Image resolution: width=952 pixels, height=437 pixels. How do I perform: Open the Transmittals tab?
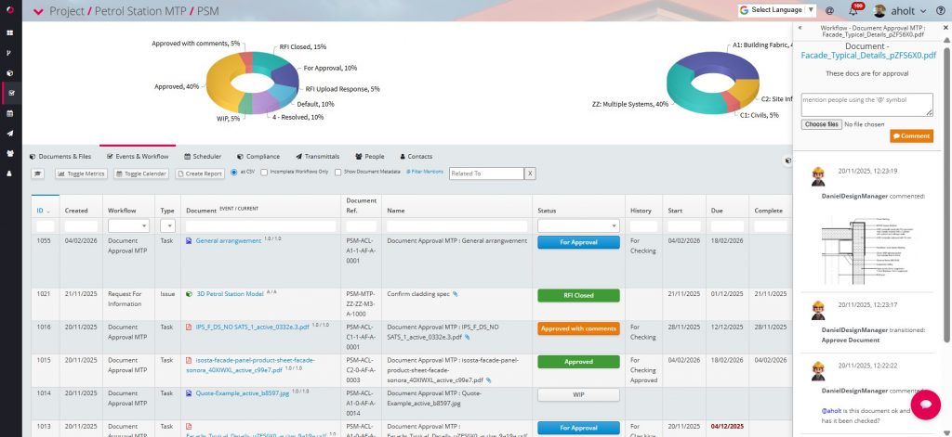pos(318,157)
